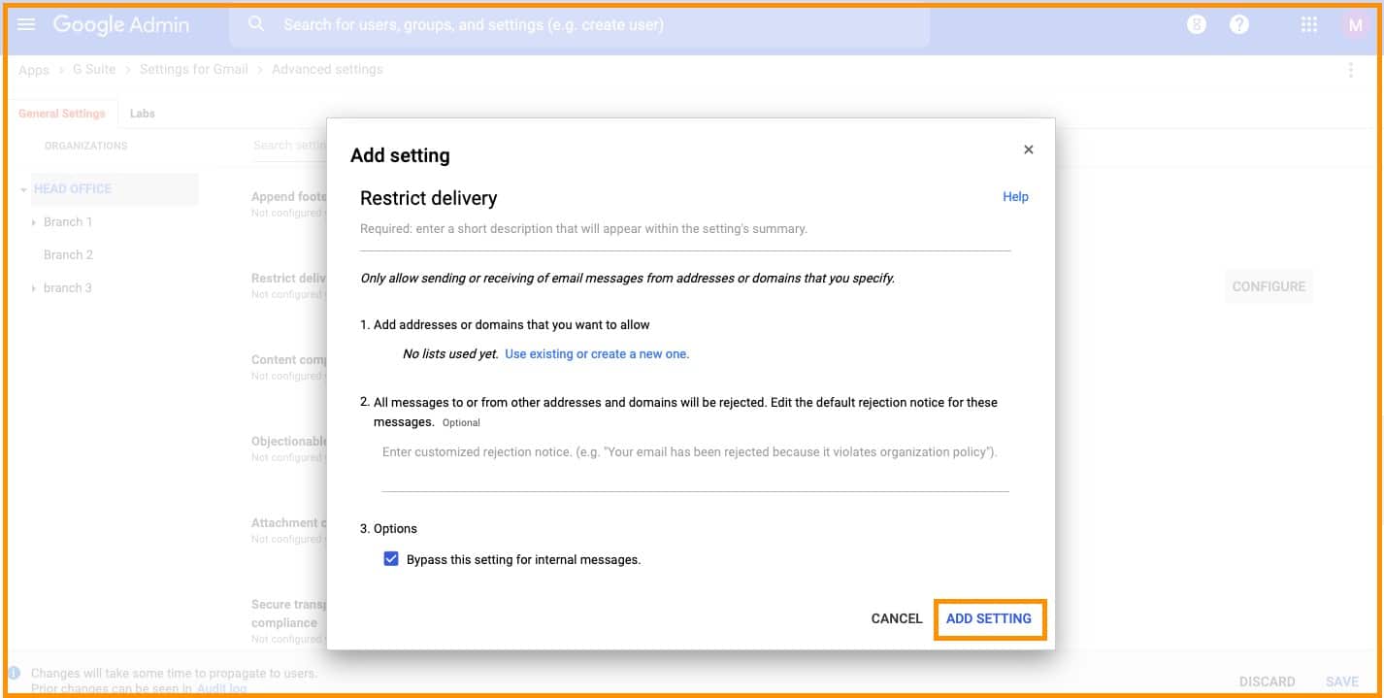This screenshot has width=1384, height=698.
Task: Close the Add setting dialog
Action: pyautogui.click(x=1029, y=150)
